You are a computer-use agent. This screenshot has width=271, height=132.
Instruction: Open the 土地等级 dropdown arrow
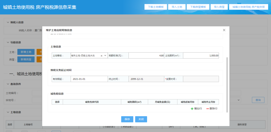click(105, 56)
